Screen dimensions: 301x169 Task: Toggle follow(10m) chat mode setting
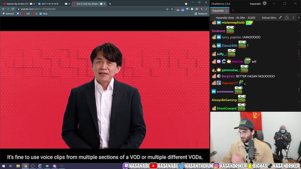tap(269, 18)
